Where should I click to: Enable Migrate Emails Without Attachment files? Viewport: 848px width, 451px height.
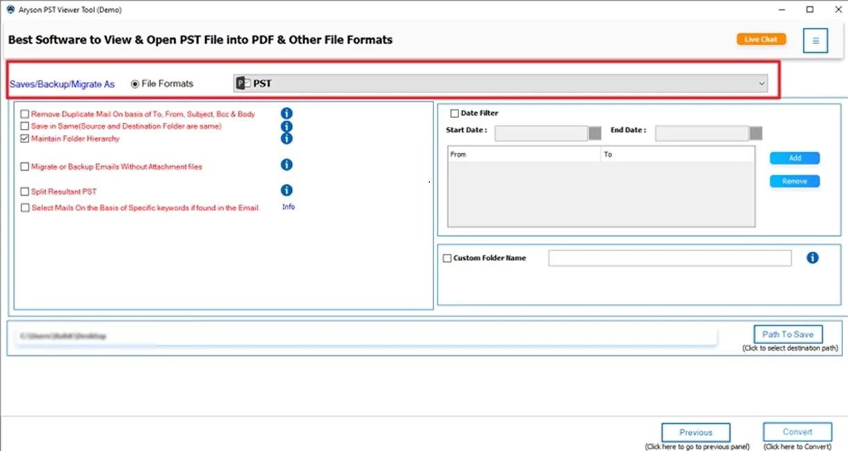tap(25, 167)
